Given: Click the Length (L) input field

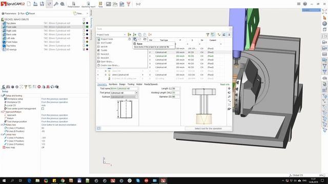Looking at the screenshot, I should pos(176,88).
